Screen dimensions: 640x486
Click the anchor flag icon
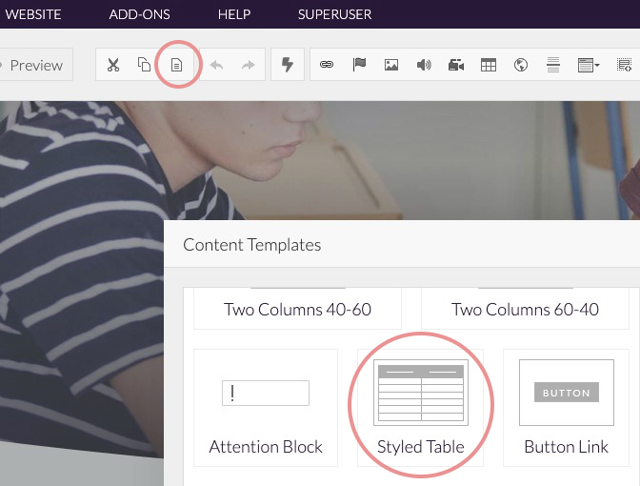359,65
